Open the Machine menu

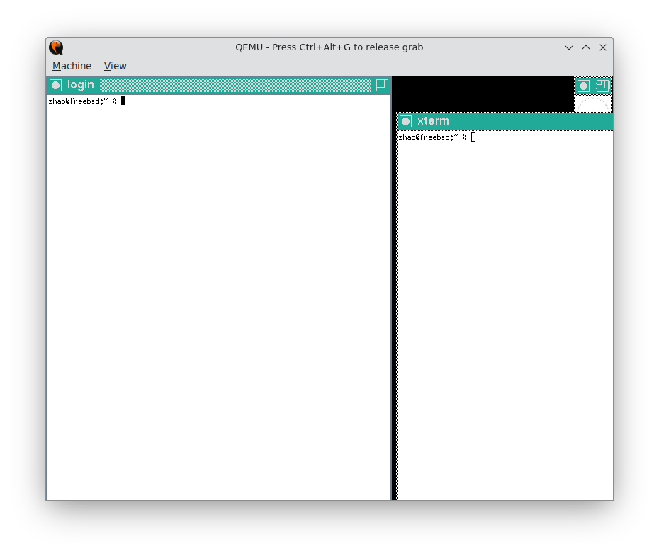click(72, 65)
